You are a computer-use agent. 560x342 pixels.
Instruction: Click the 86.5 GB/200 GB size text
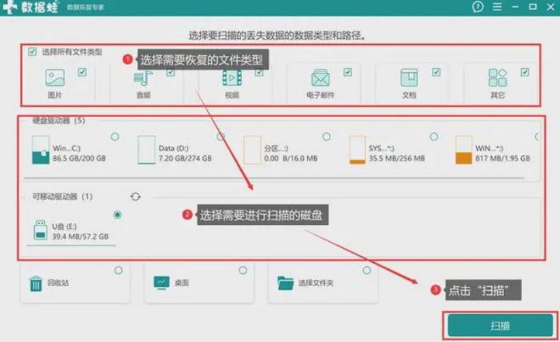[x=79, y=158]
